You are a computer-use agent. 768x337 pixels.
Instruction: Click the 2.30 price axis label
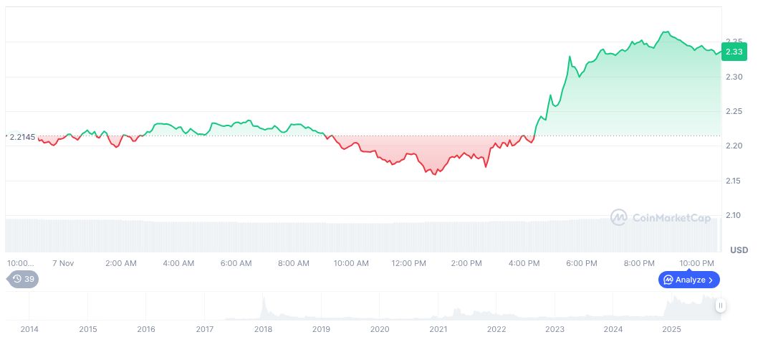pyautogui.click(x=734, y=77)
